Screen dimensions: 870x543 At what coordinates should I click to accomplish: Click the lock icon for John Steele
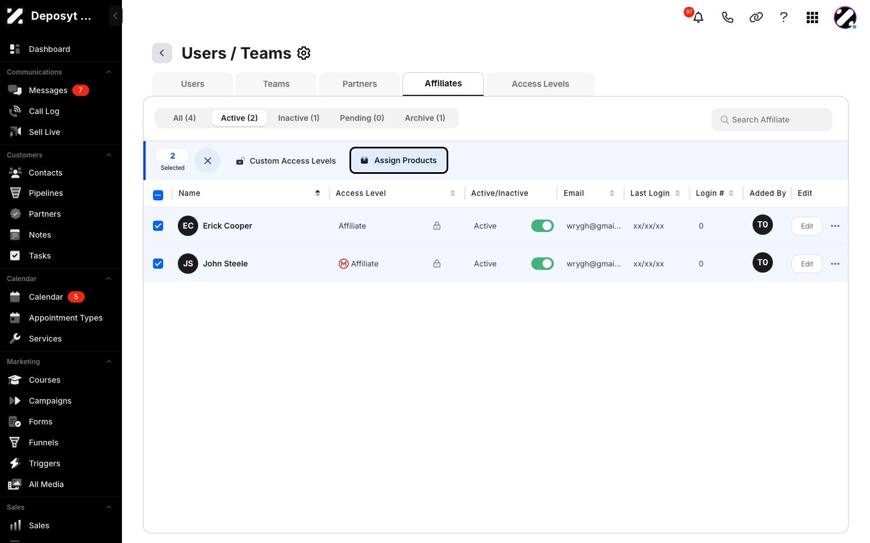click(x=437, y=264)
